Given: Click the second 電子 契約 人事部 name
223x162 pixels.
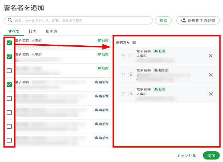Looking at the screenshot, I should pos(28,54).
